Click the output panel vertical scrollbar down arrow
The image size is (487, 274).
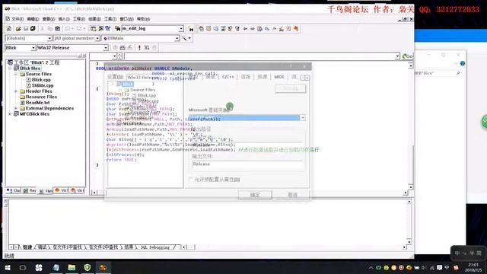[409, 241]
